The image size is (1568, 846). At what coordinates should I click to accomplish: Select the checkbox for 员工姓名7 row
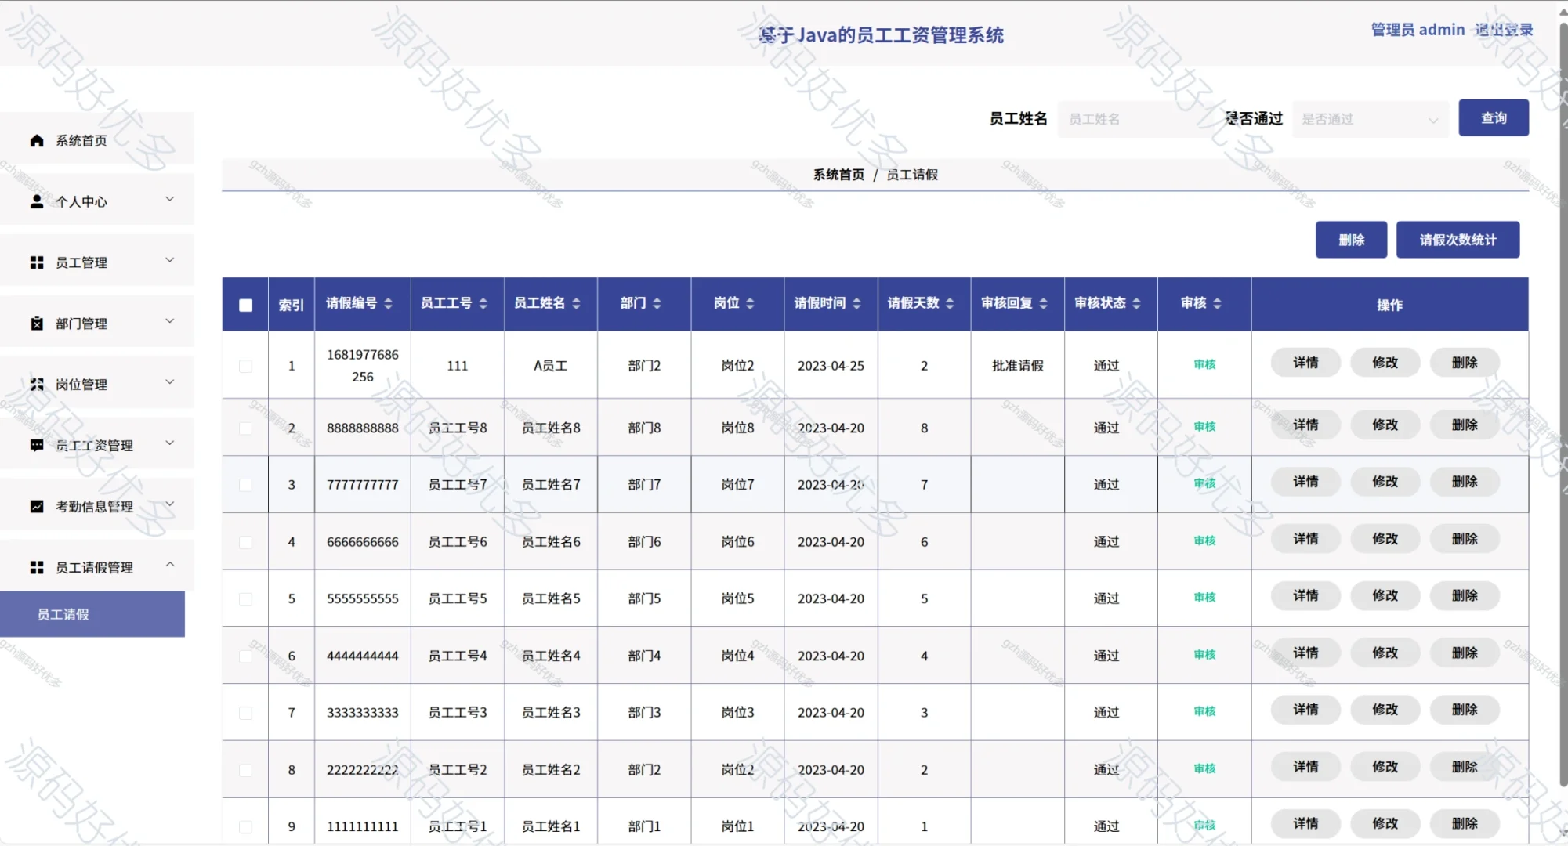(245, 485)
